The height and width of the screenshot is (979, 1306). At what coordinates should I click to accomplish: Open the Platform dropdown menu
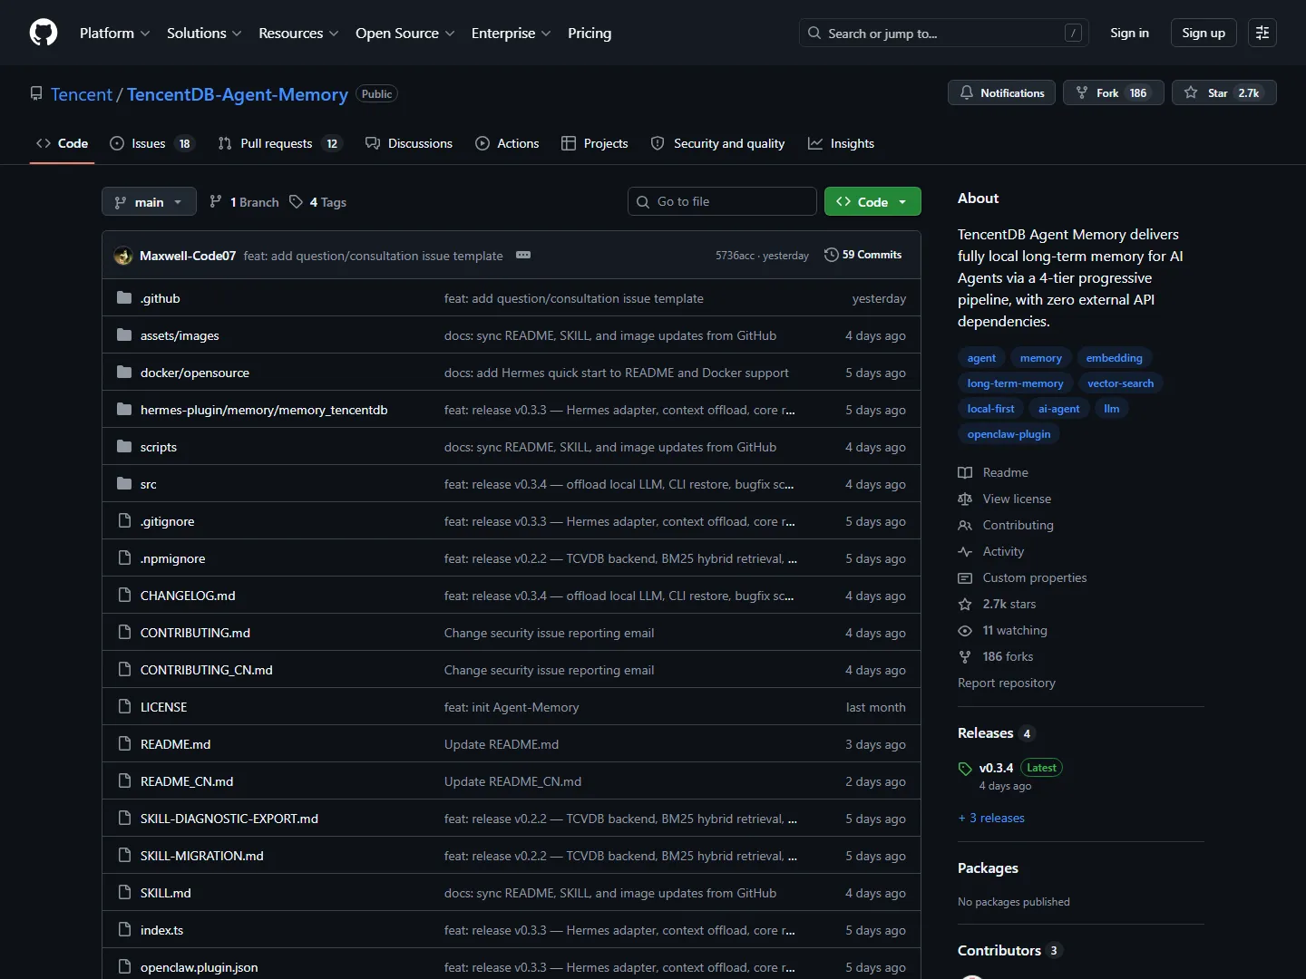pos(114,33)
